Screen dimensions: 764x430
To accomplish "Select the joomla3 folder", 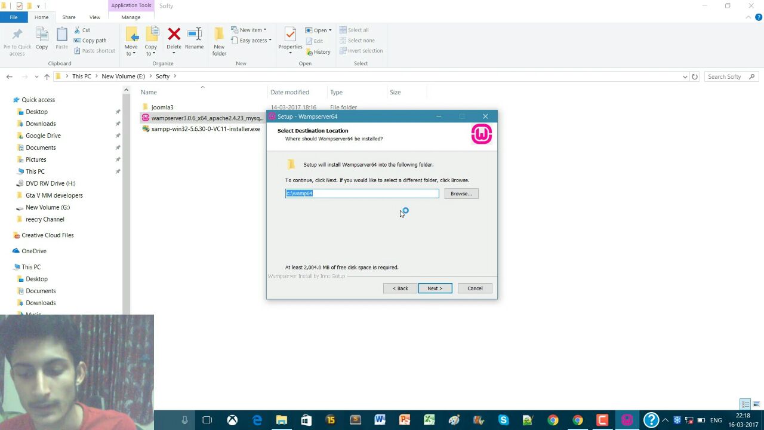I will coord(162,107).
